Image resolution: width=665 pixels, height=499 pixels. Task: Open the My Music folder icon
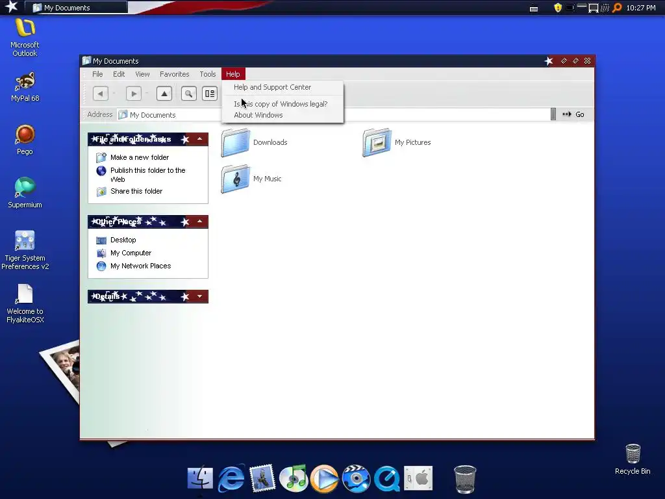pyautogui.click(x=235, y=179)
